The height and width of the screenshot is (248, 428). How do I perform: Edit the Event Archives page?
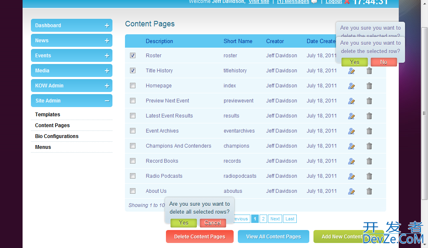tap(351, 131)
